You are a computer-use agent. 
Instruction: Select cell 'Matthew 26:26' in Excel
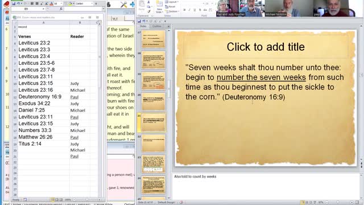(x=43, y=137)
